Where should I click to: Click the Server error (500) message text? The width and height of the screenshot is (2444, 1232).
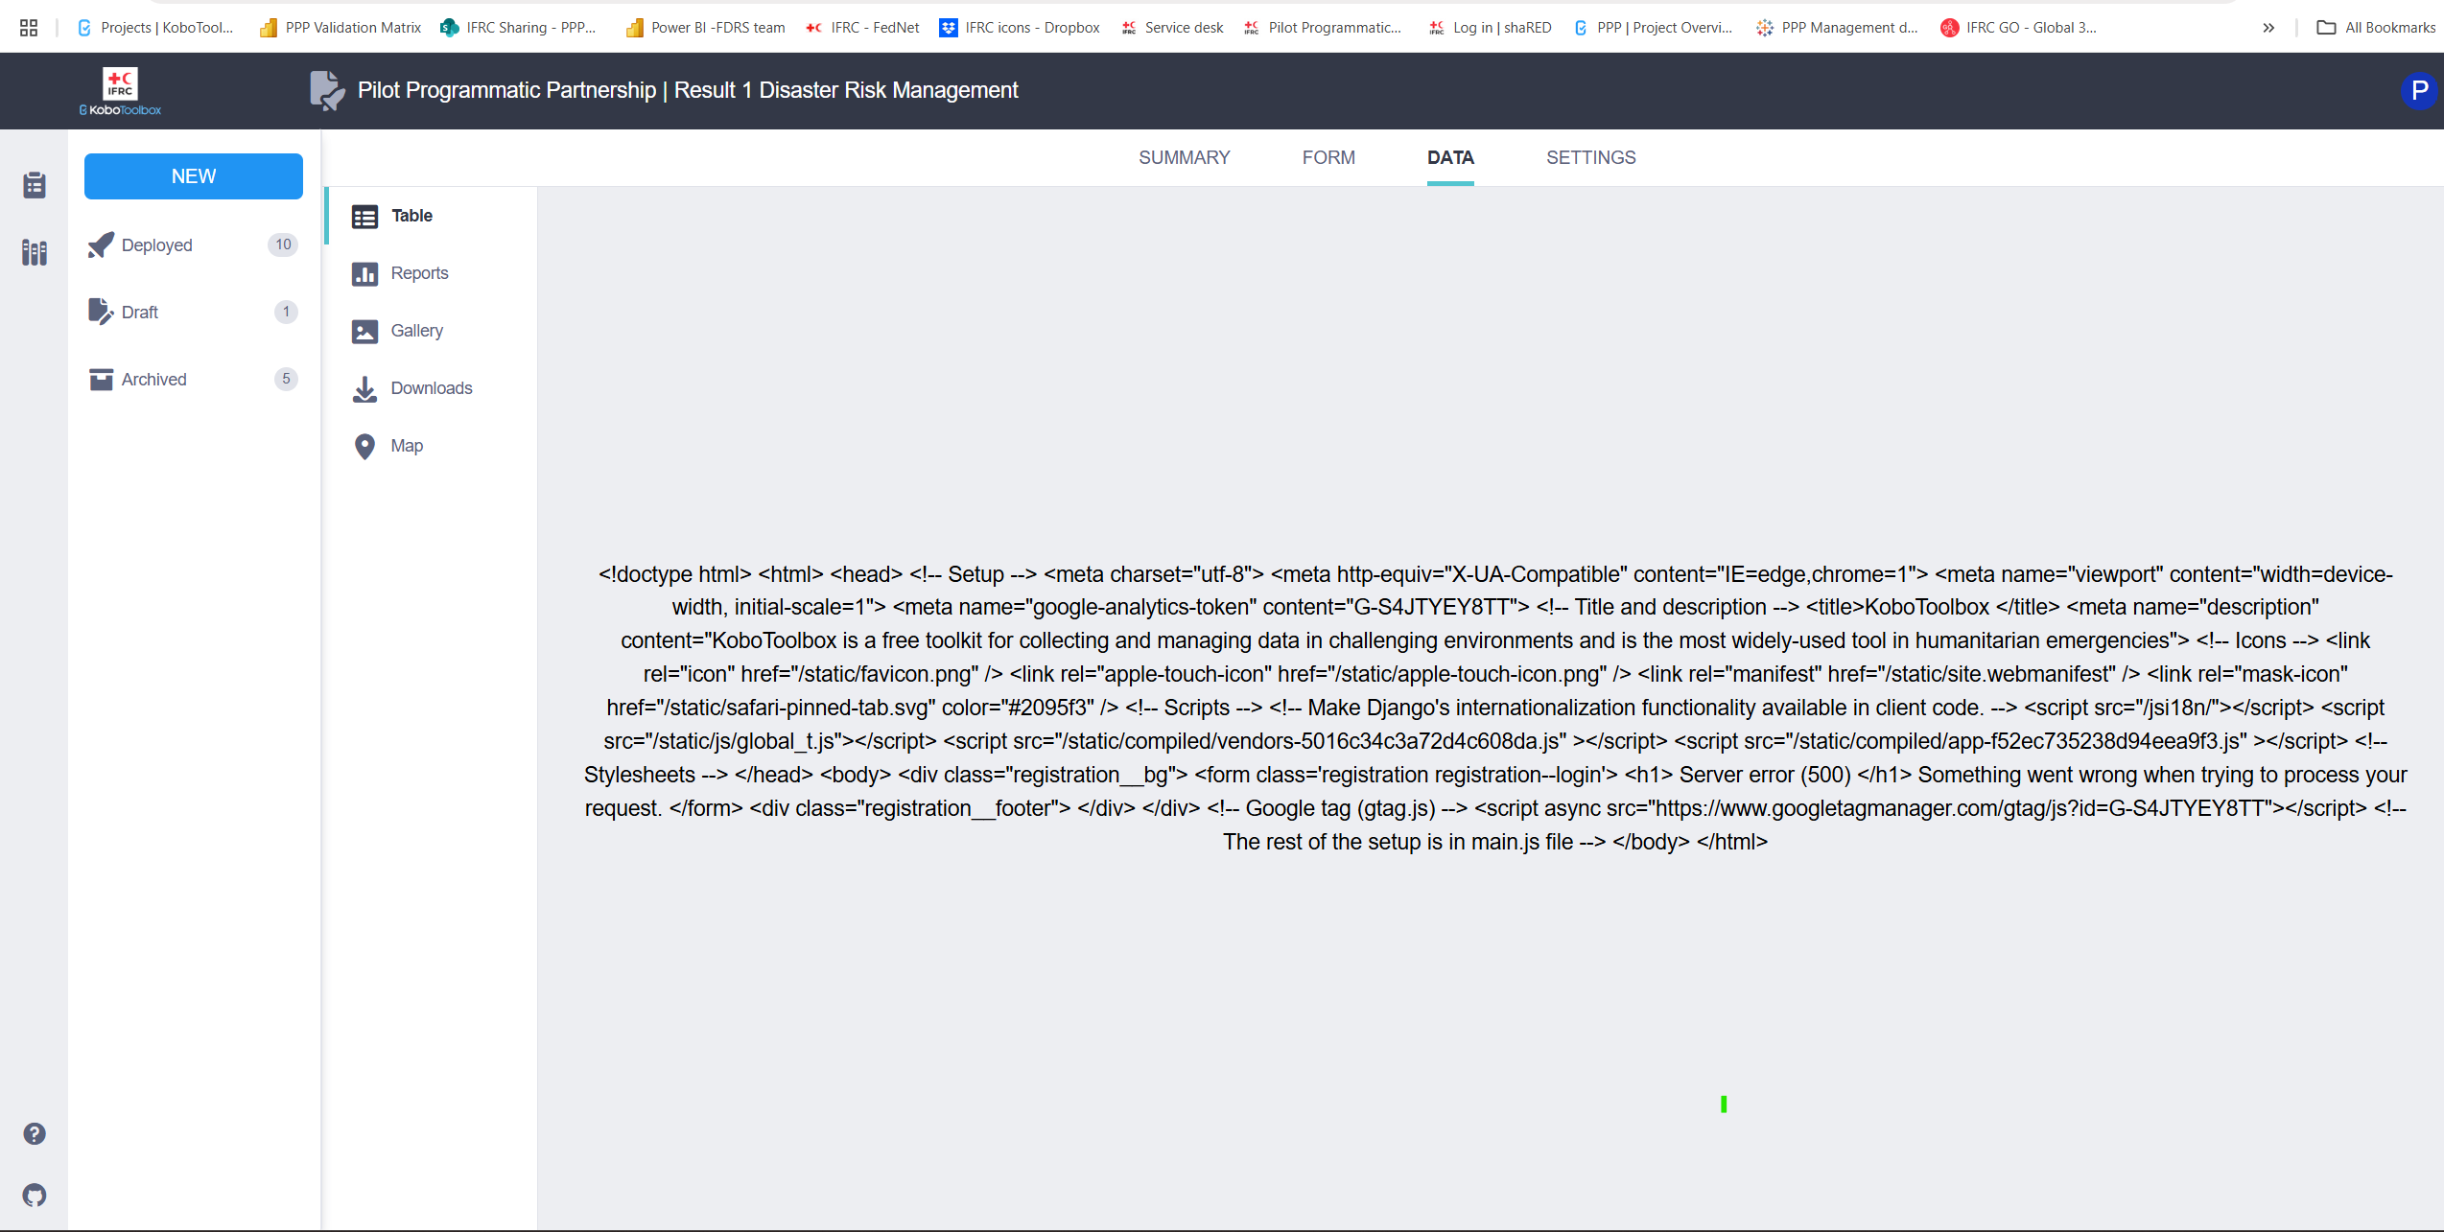pos(1765,775)
